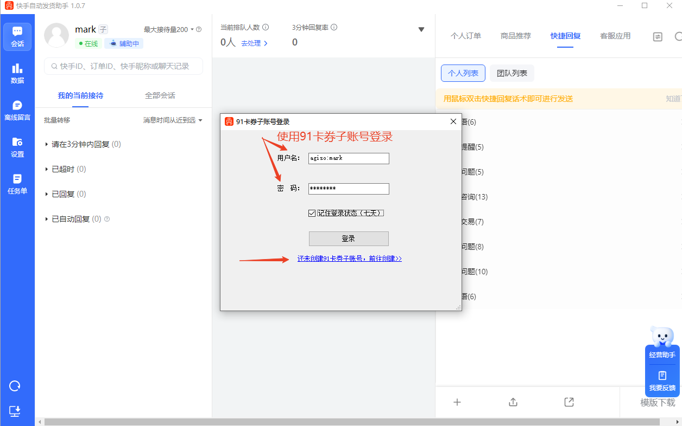The image size is (682, 426).
Task: Toggle 记住登录状态（七天） checkbox
Action: [312, 213]
